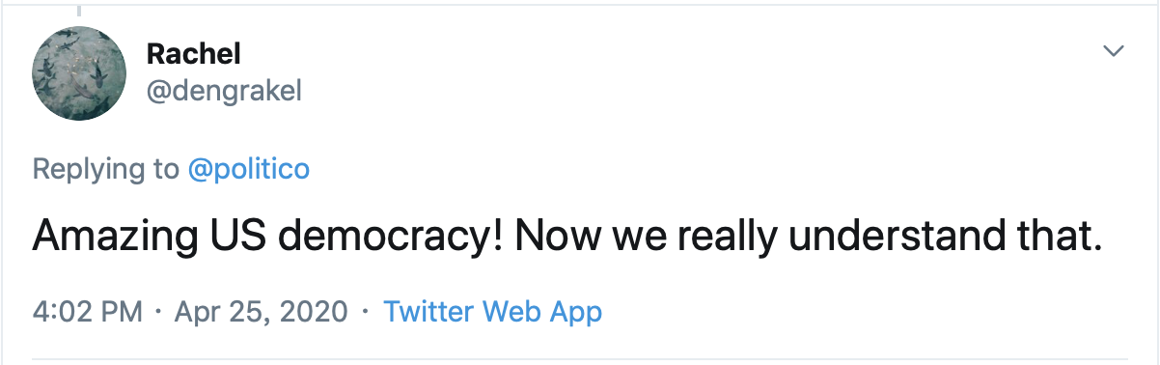Click the Replying to label
1160x365 pixels.
point(105,170)
